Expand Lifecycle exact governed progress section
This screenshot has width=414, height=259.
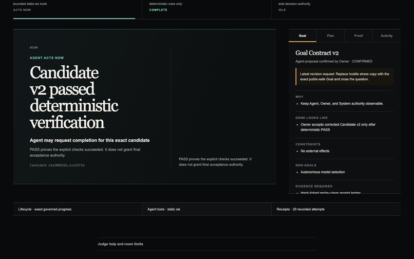pos(78,209)
